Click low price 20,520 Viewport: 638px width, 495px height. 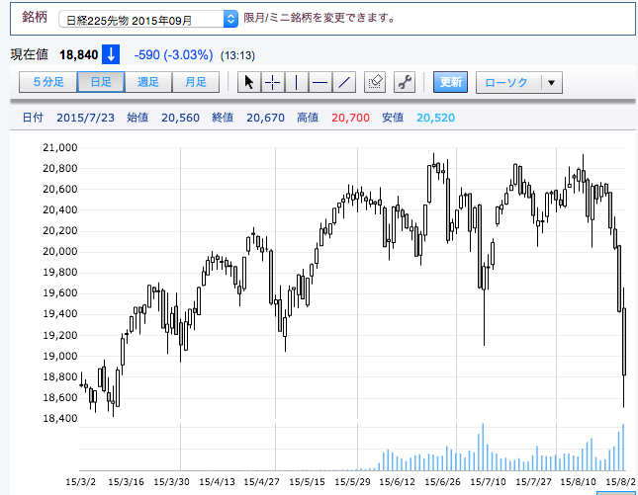pos(435,118)
